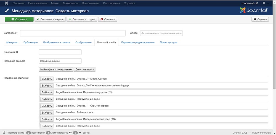Open the Справка menu in top bar
276x135 pixels.
(x=129, y=3)
